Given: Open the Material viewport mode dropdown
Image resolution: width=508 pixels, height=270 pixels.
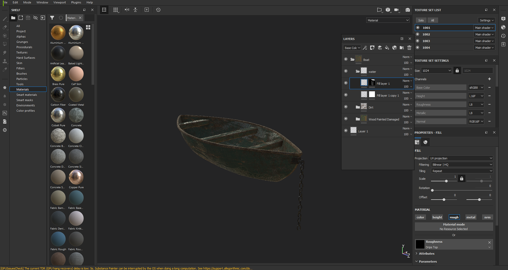Looking at the screenshot, I should (x=388, y=20).
